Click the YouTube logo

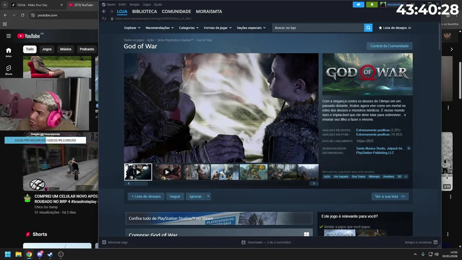[29, 36]
